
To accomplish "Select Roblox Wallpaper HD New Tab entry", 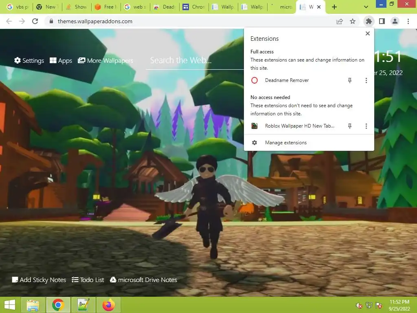I will (299, 126).
